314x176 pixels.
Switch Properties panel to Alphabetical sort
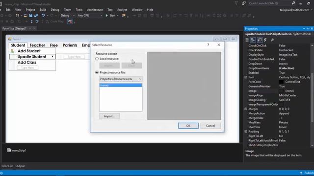tap(253, 40)
